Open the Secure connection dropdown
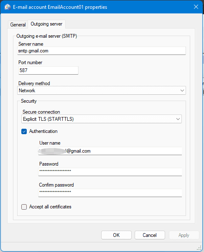 (102, 119)
